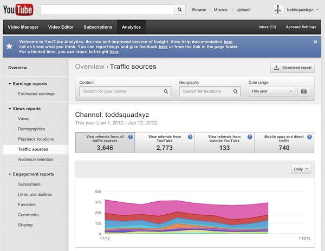The image size is (325, 251).
Task: Open the toddsquadxyz account dropdown arrow
Action: click(317, 10)
